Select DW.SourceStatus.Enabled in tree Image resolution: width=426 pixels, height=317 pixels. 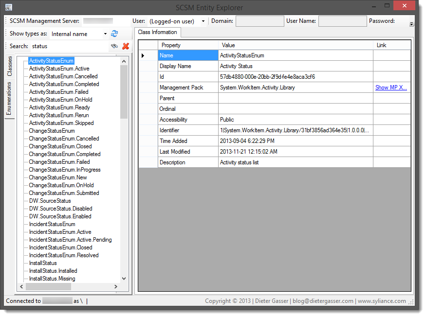point(60,216)
